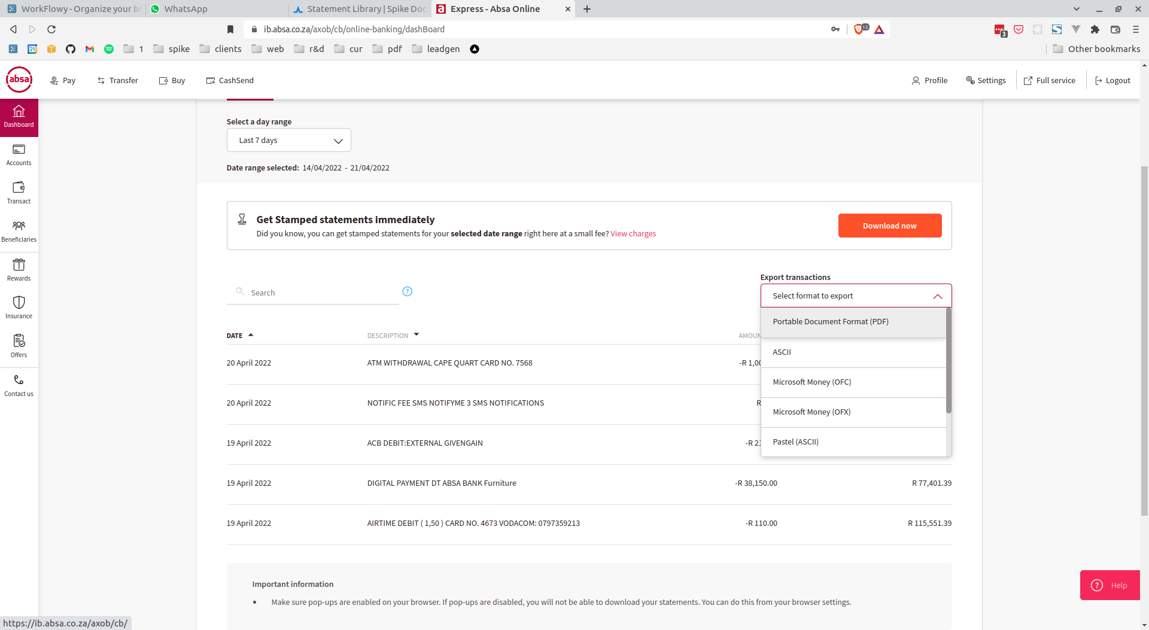Click the Download now button
The width and height of the screenshot is (1149, 630).
tap(889, 226)
